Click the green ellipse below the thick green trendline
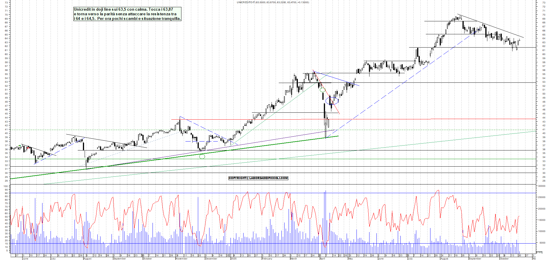The width and height of the screenshot is (546, 260). [202, 157]
